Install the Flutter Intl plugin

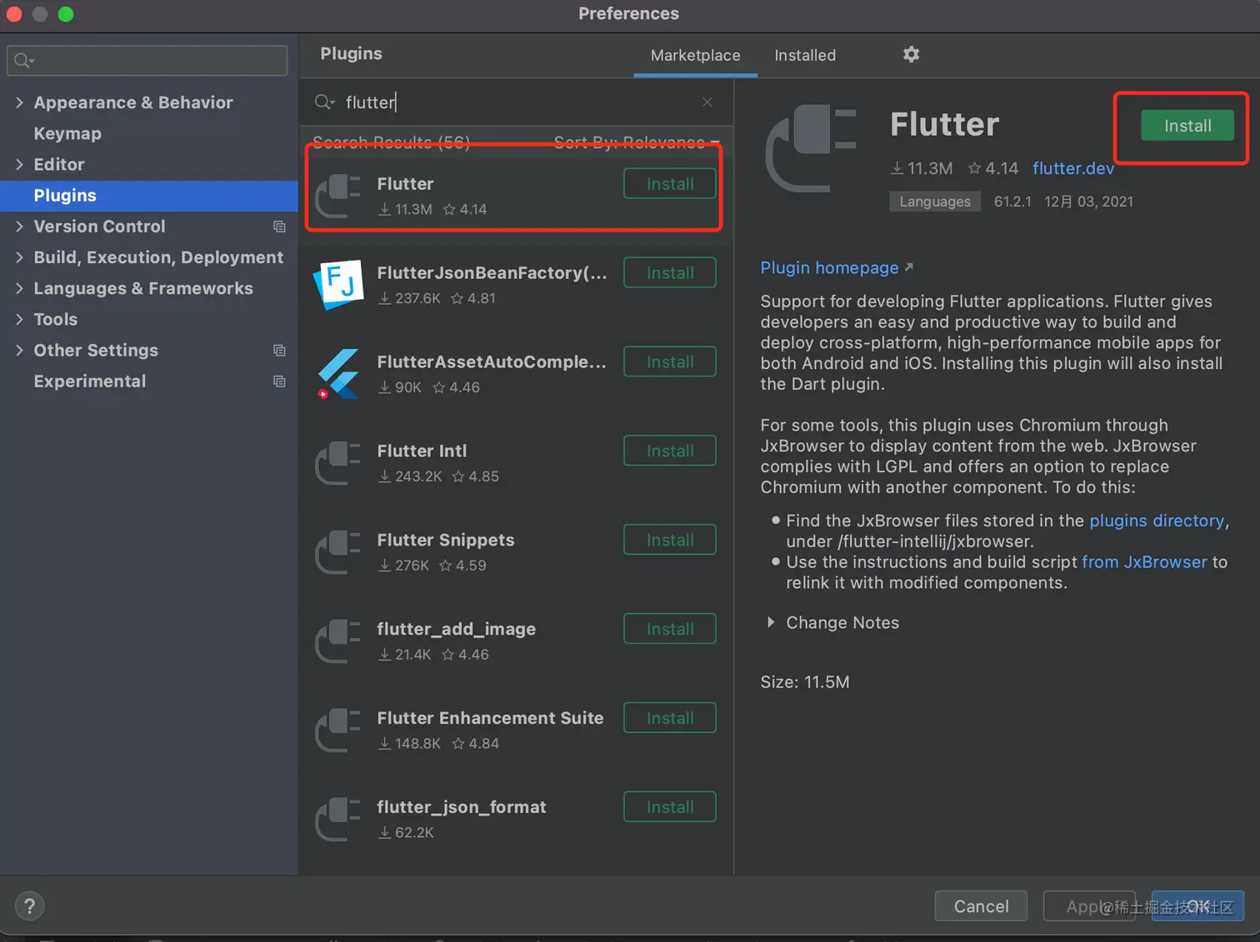(669, 451)
